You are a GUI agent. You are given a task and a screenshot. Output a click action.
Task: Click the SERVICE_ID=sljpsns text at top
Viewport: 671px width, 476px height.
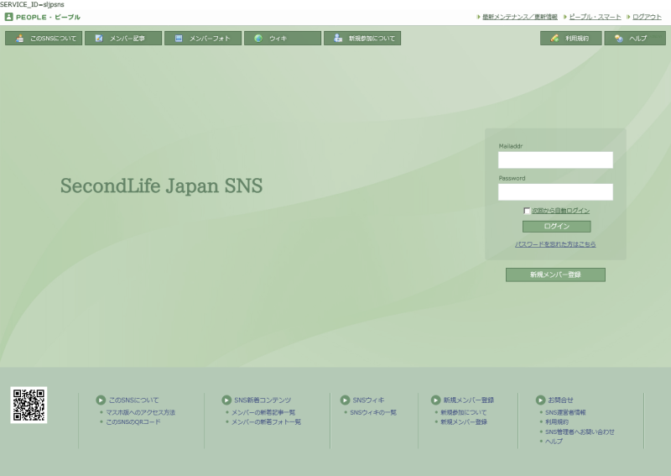(x=32, y=4)
